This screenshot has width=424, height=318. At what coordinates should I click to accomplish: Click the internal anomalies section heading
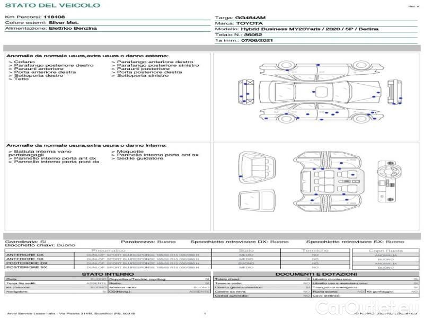click(x=86, y=145)
